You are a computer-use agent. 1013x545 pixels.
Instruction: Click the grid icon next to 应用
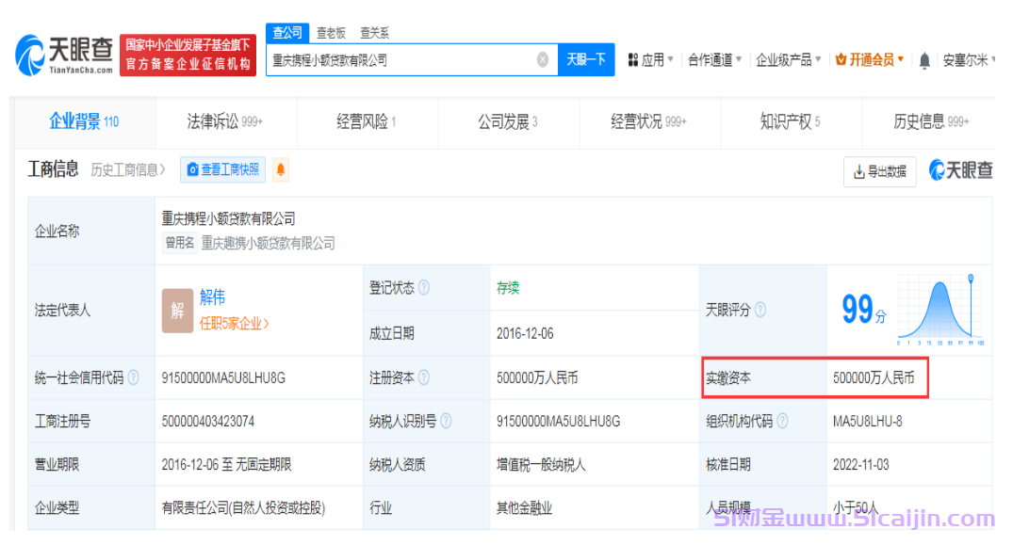[x=635, y=58]
